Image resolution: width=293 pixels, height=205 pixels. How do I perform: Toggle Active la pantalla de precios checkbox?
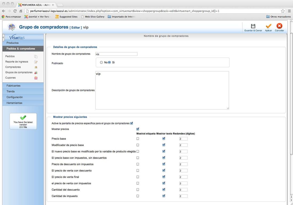(132, 123)
